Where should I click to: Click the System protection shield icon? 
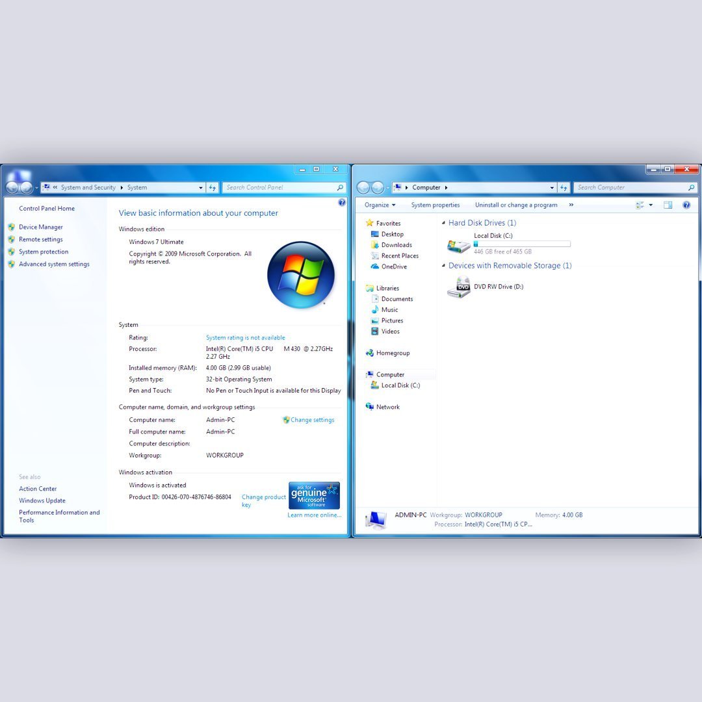coord(12,252)
